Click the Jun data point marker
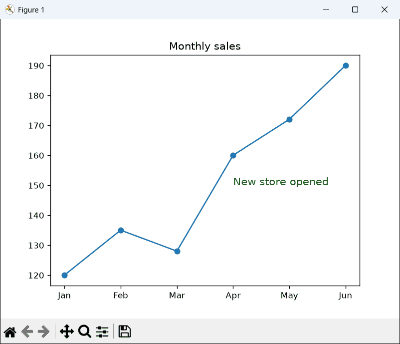The width and height of the screenshot is (400, 344). 346,65
